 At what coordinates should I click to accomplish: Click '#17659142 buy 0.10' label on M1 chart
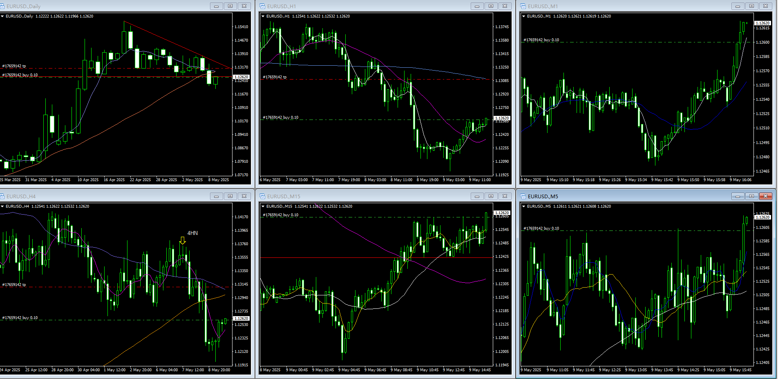pos(541,40)
